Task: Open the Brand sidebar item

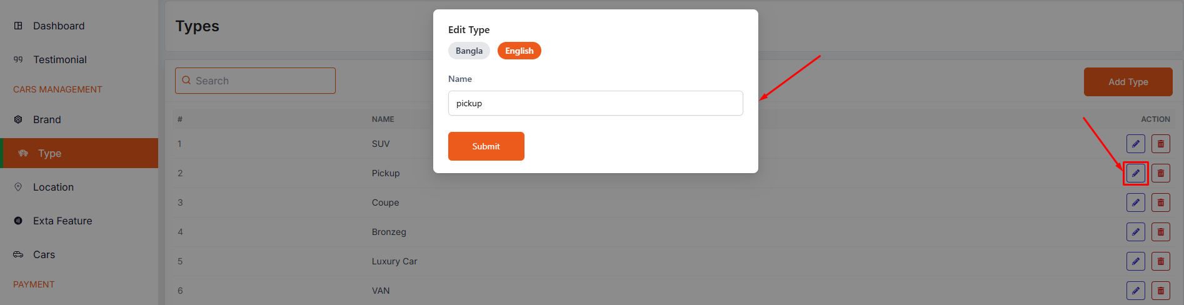Action: (x=47, y=119)
